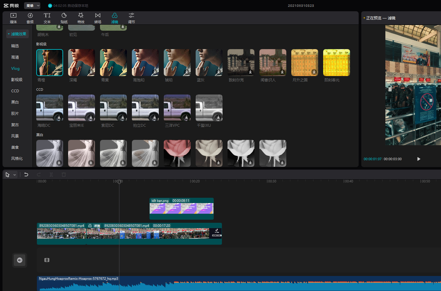
Task: Open the selection tool dropdown arrow
Action: point(15,175)
